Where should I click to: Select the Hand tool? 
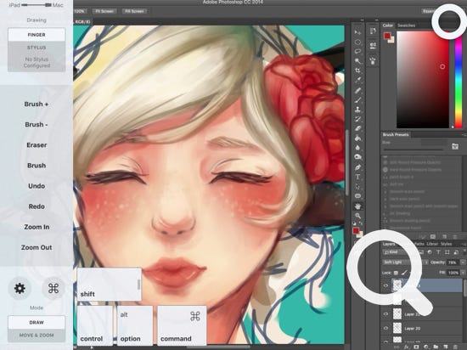point(357,206)
